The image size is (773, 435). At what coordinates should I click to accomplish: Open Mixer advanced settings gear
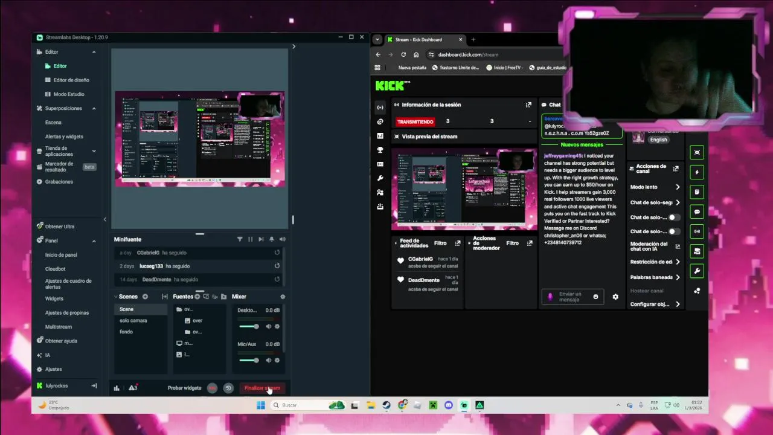[283, 297]
